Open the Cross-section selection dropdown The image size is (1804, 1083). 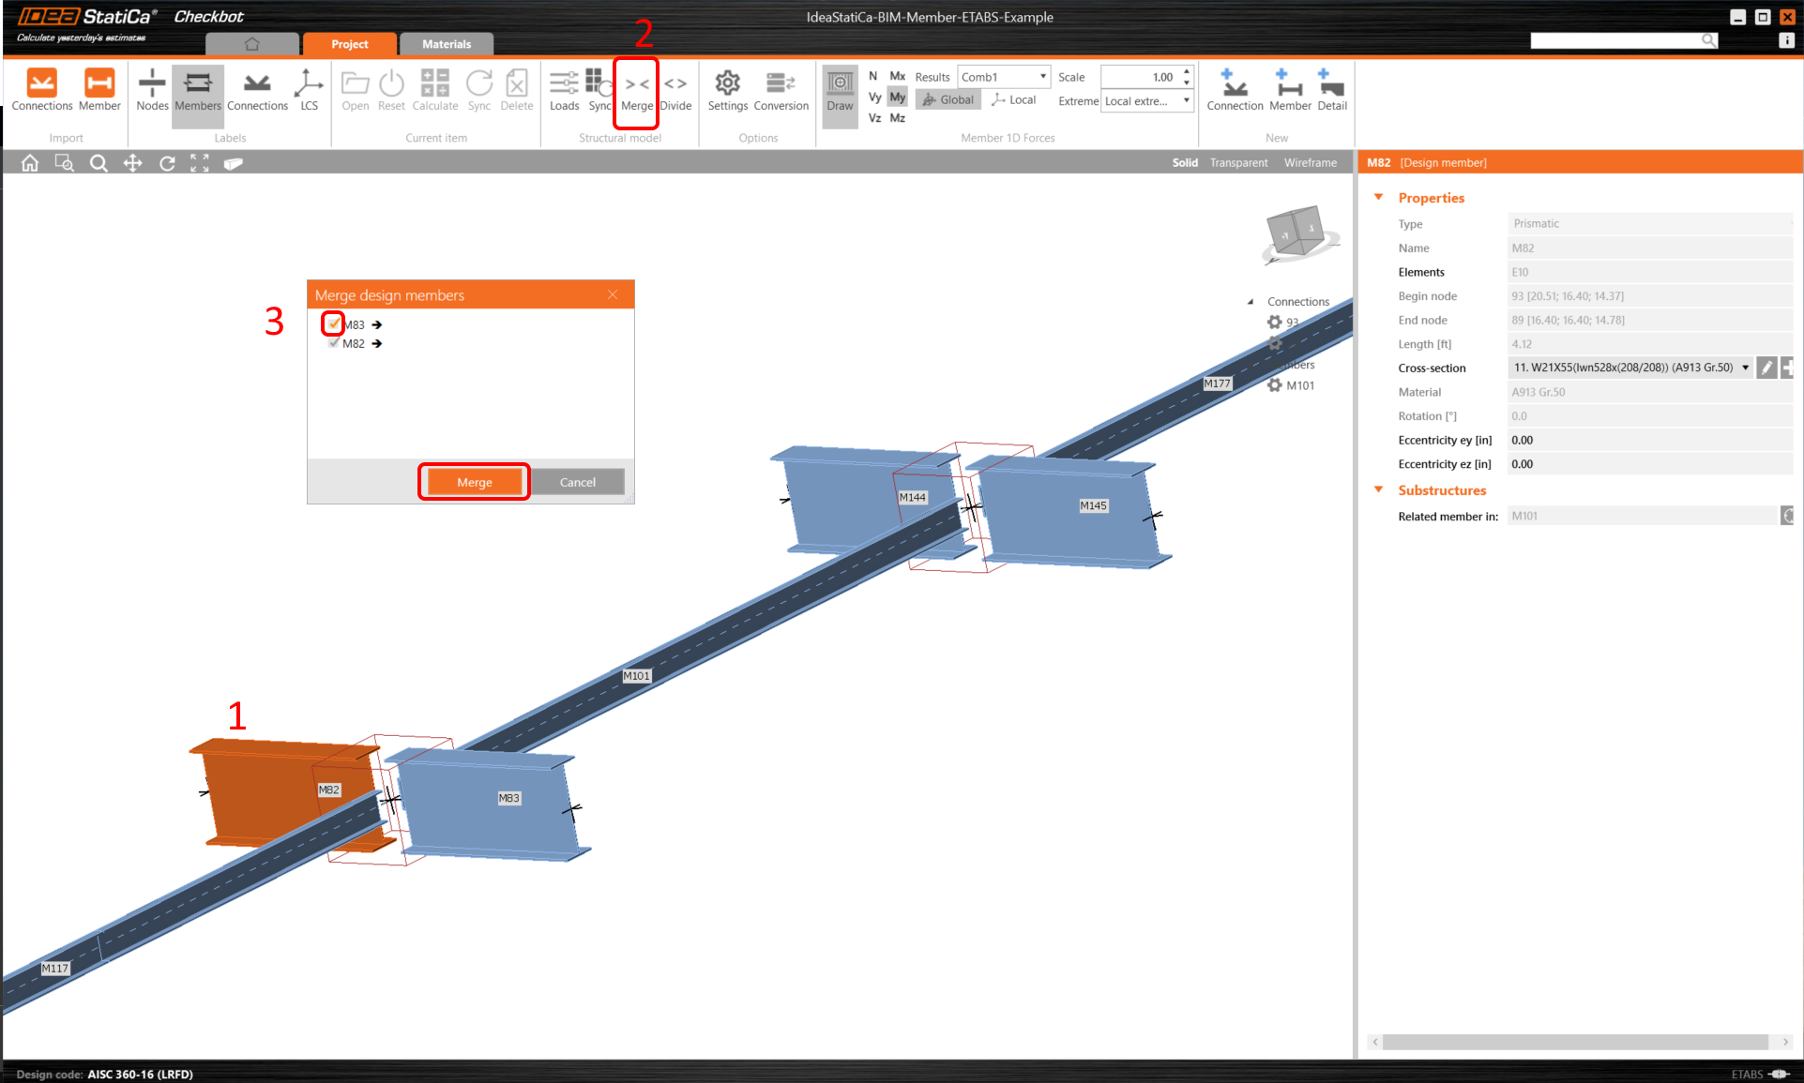coord(1745,367)
